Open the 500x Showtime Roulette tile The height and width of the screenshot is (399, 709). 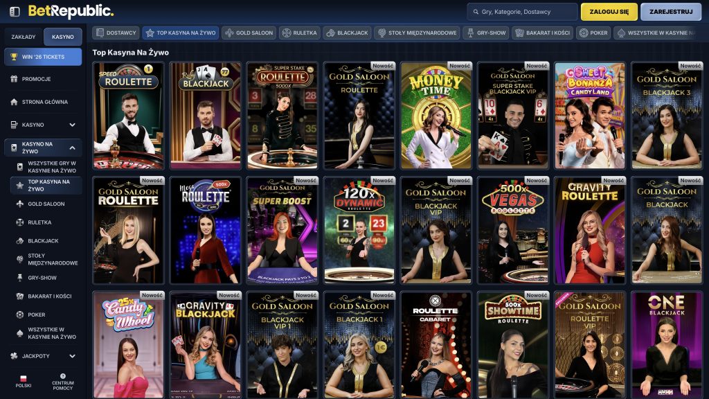(x=513, y=345)
